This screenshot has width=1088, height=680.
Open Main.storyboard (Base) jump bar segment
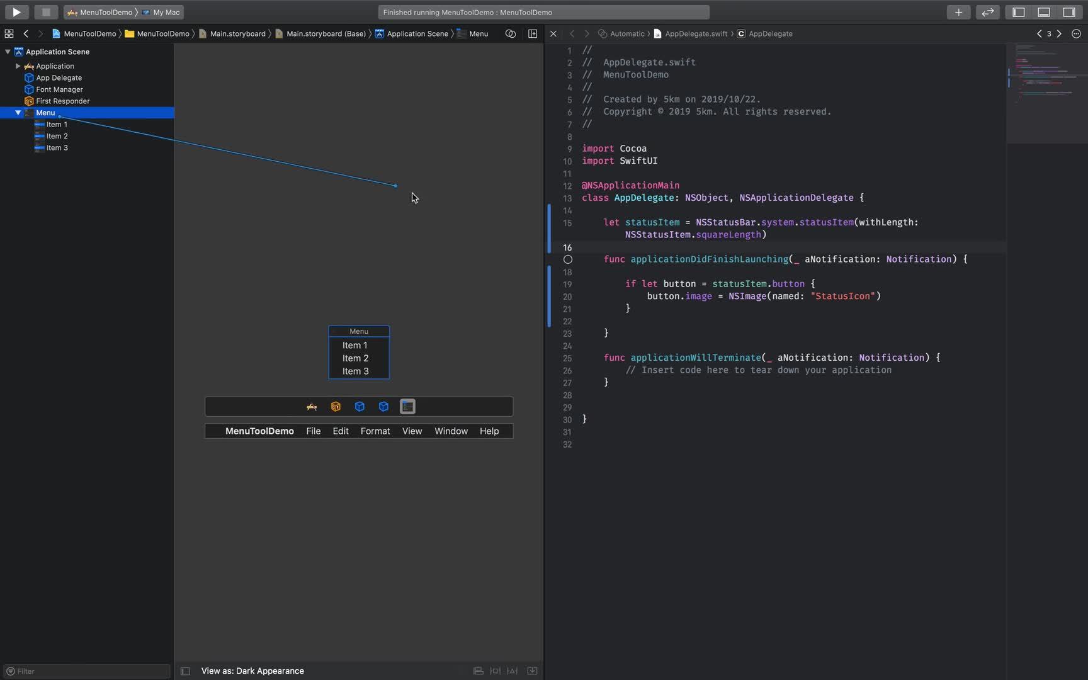click(x=320, y=33)
